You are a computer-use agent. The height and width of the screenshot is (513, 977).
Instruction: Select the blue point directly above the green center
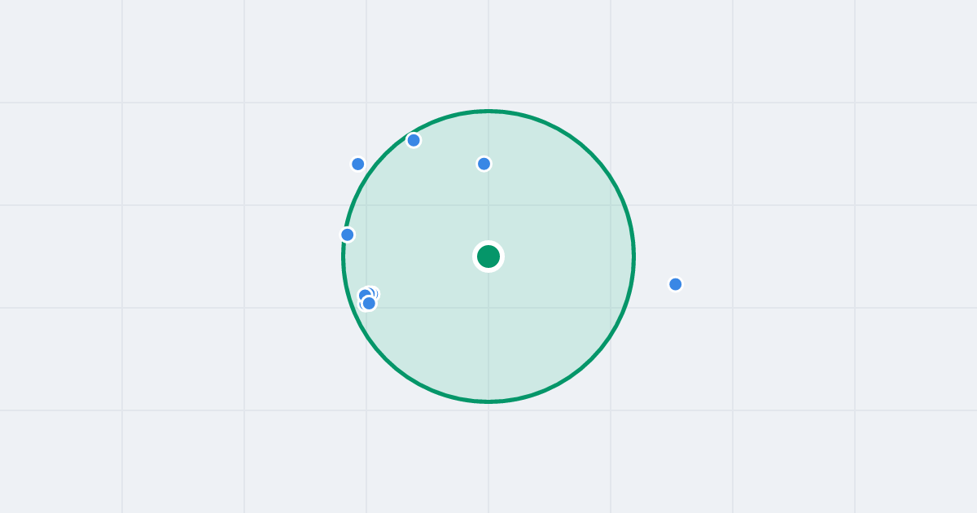[x=484, y=164]
